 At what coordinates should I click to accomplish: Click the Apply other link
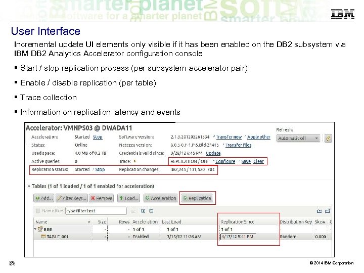[x=259, y=136]
